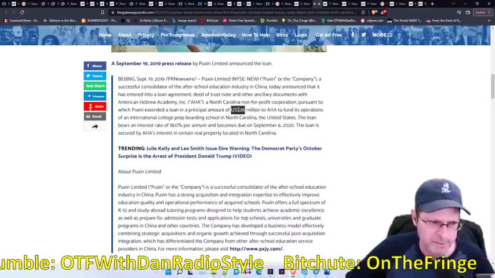Open the Login navigation link
Viewport: 495px width, 278px height.
tap(300, 35)
